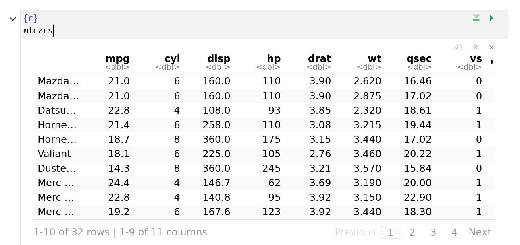Screen dimensions: 520x245
Task: Fold the R code chunk with the chevron
Action: pyautogui.click(x=13, y=19)
